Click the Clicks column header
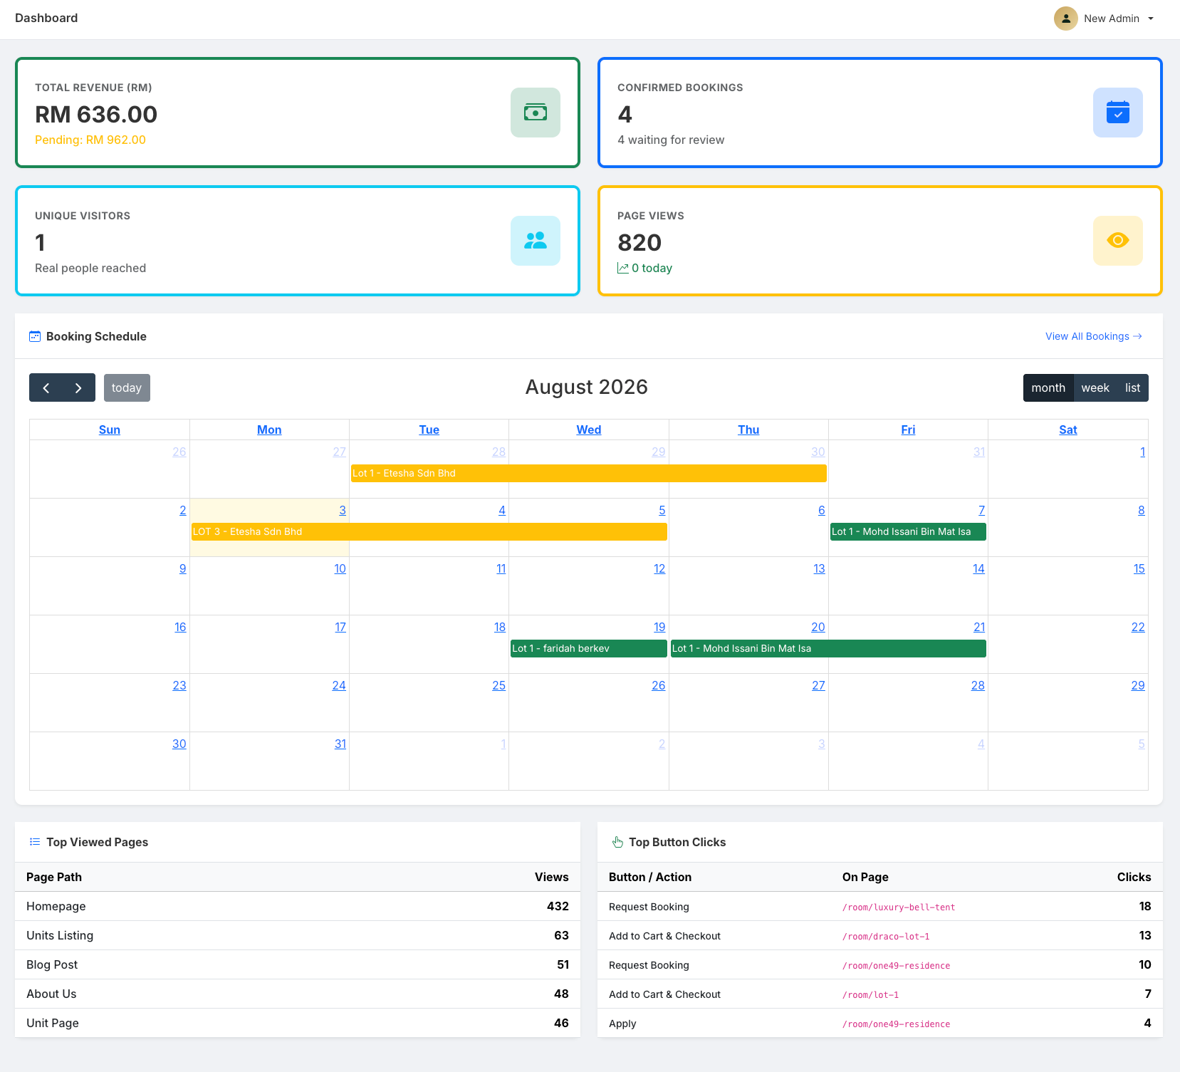Image resolution: width=1180 pixels, height=1072 pixels. pyautogui.click(x=1134, y=877)
